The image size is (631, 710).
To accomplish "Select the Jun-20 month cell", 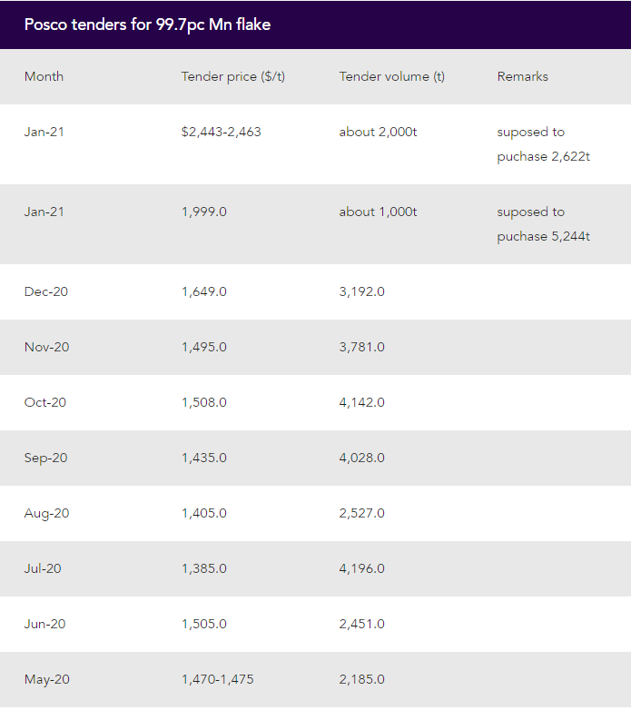I will 45,624.
